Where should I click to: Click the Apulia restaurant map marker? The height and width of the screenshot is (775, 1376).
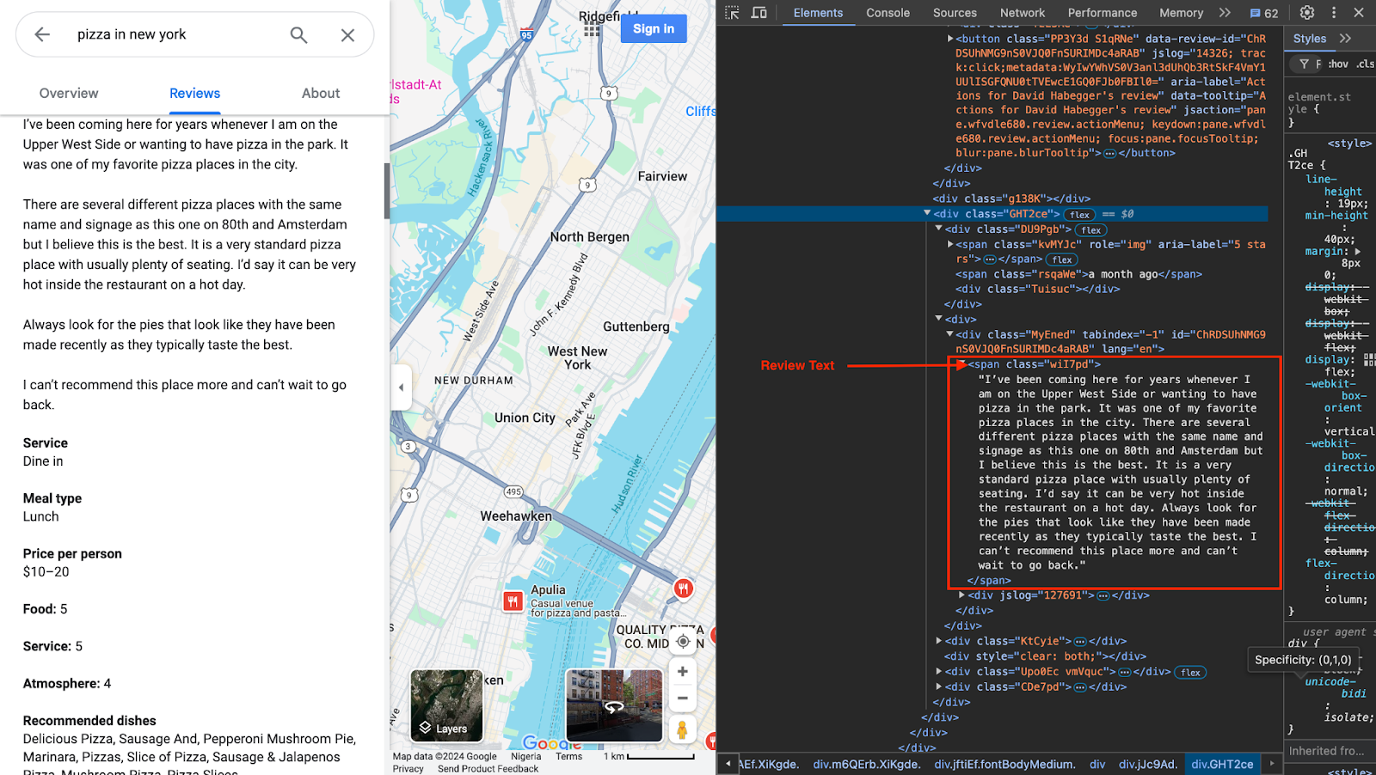pos(513,601)
